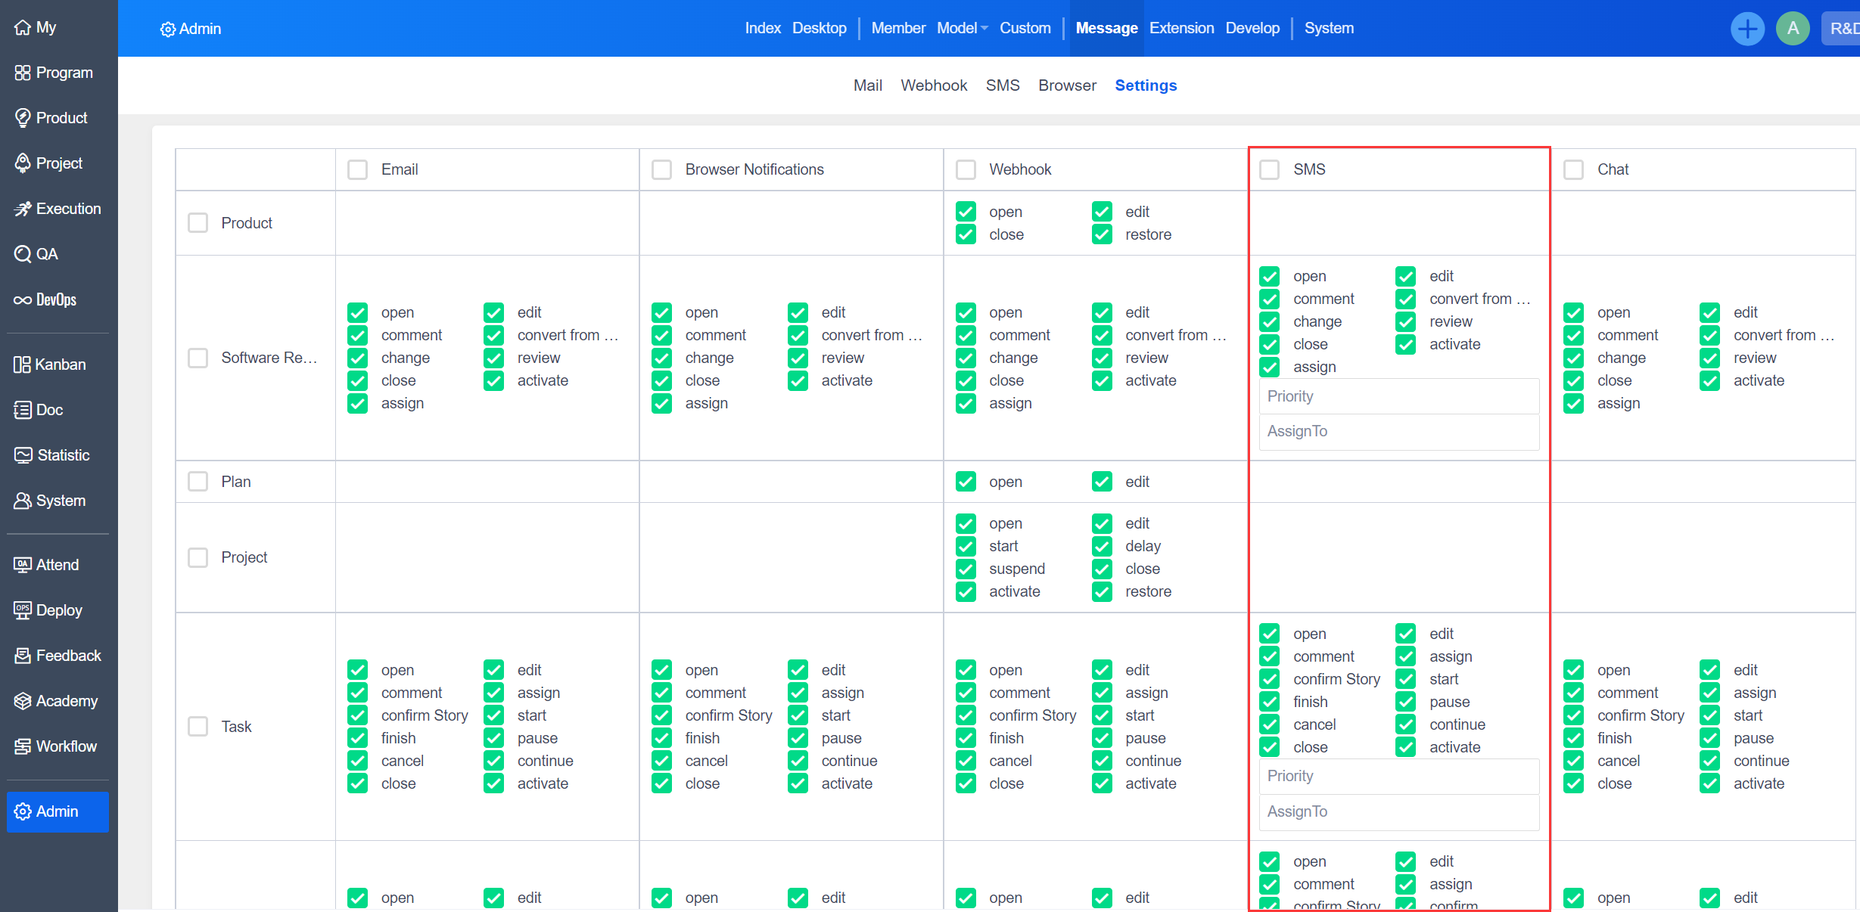The width and height of the screenshot is (1860, 912).
Task: Open the Academy sidebar icon
Action: coord(23,701)
